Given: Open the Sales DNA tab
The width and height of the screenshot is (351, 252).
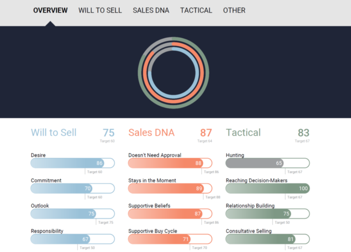Looking at the screenshot, I should tap(151, 10).
